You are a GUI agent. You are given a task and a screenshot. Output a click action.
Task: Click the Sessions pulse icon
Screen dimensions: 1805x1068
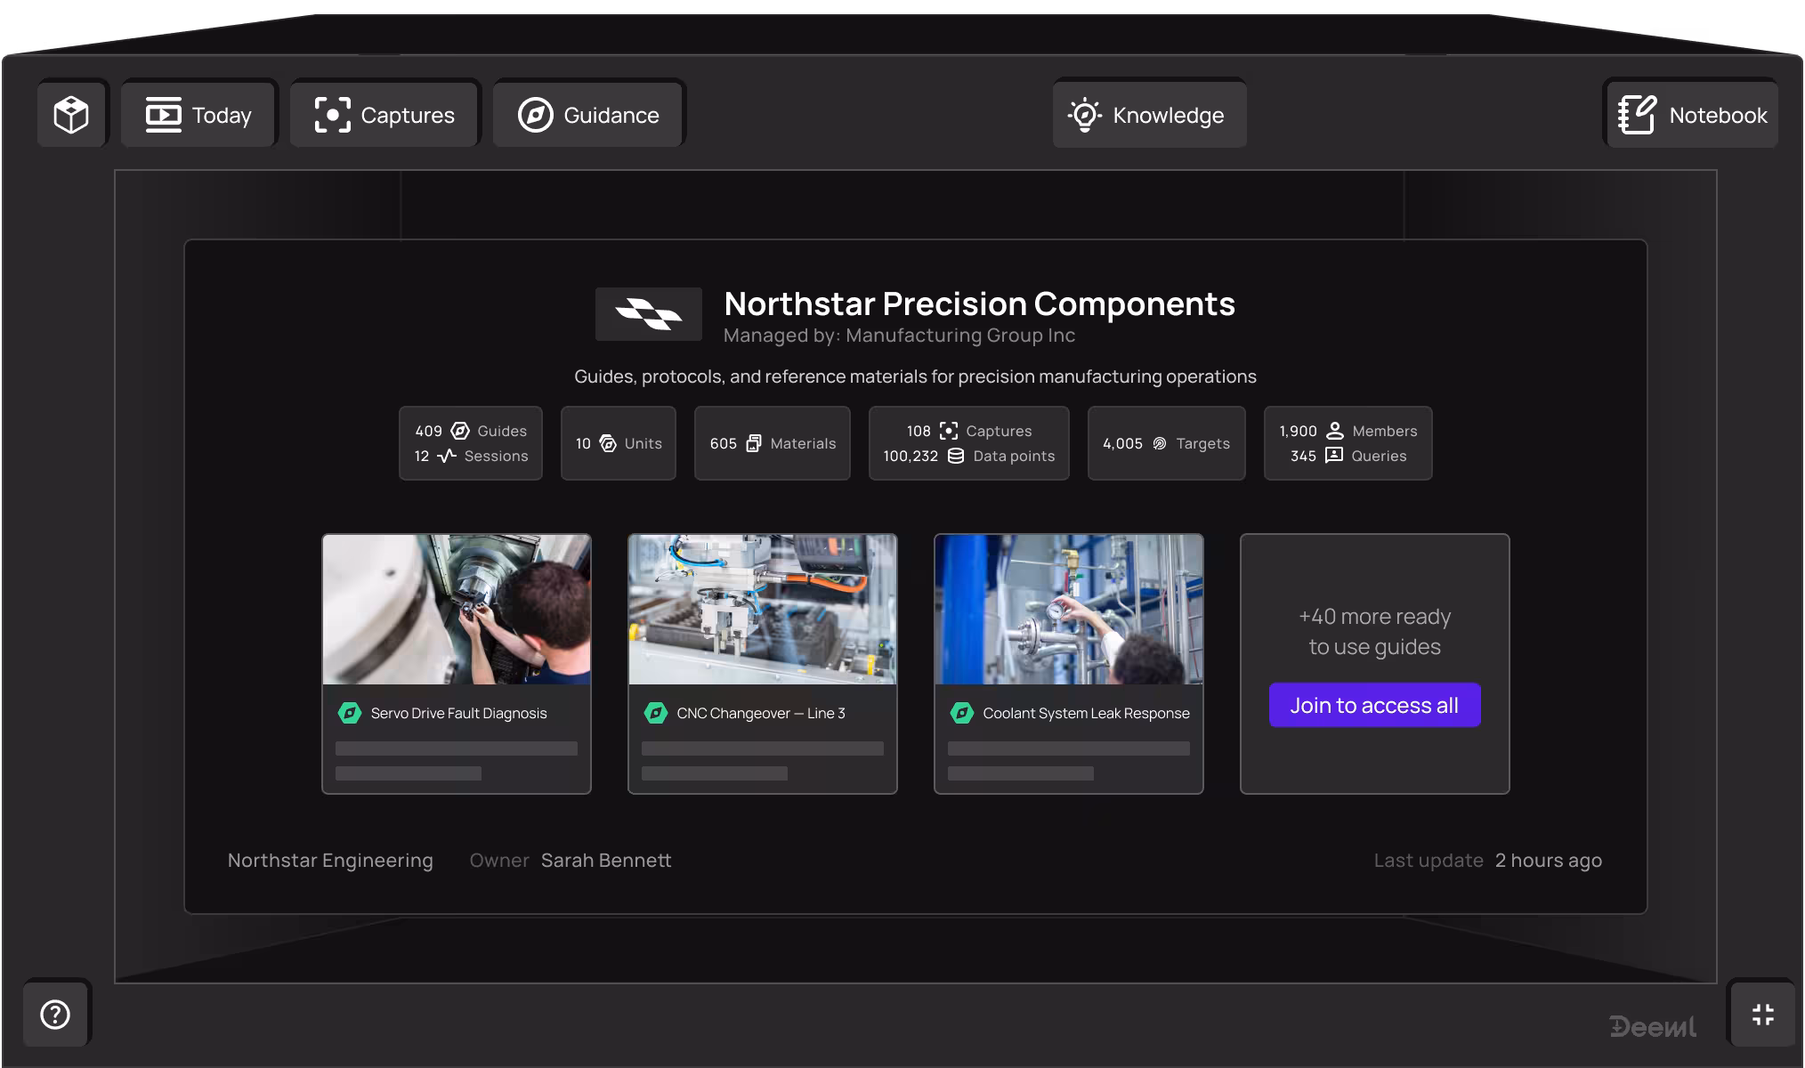pyautogui.click(x=447, y=456)
